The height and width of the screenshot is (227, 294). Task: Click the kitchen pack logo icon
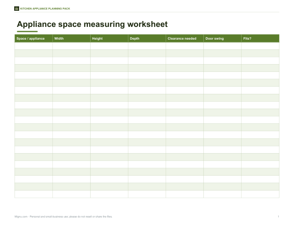tap(17, 9)
